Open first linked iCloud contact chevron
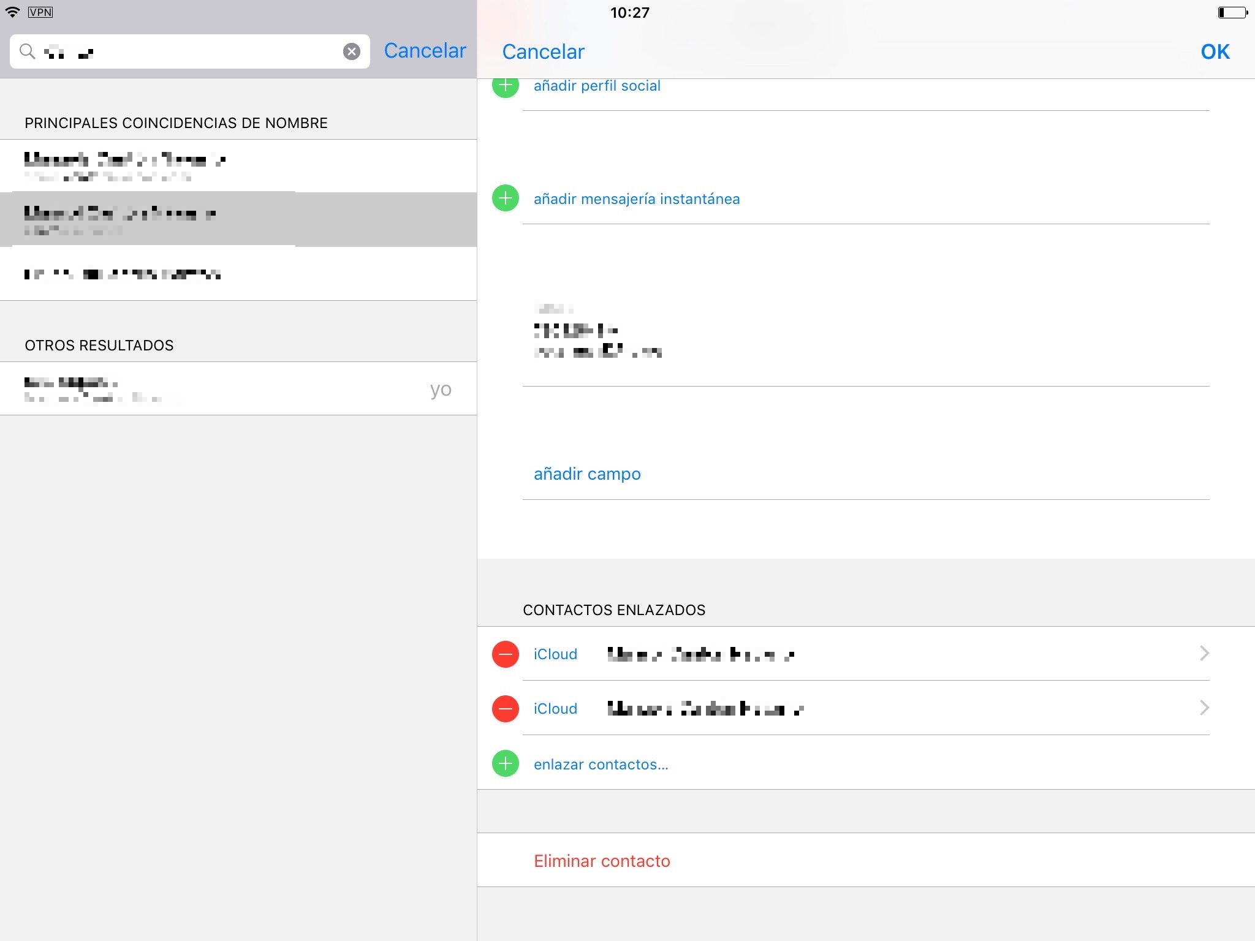The image size is (1255, 941). [x=1204, y=654]
